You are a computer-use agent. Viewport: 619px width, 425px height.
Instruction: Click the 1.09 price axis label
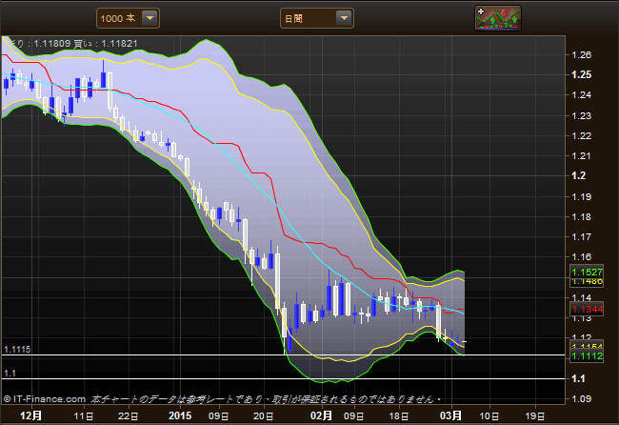(582, 398)
